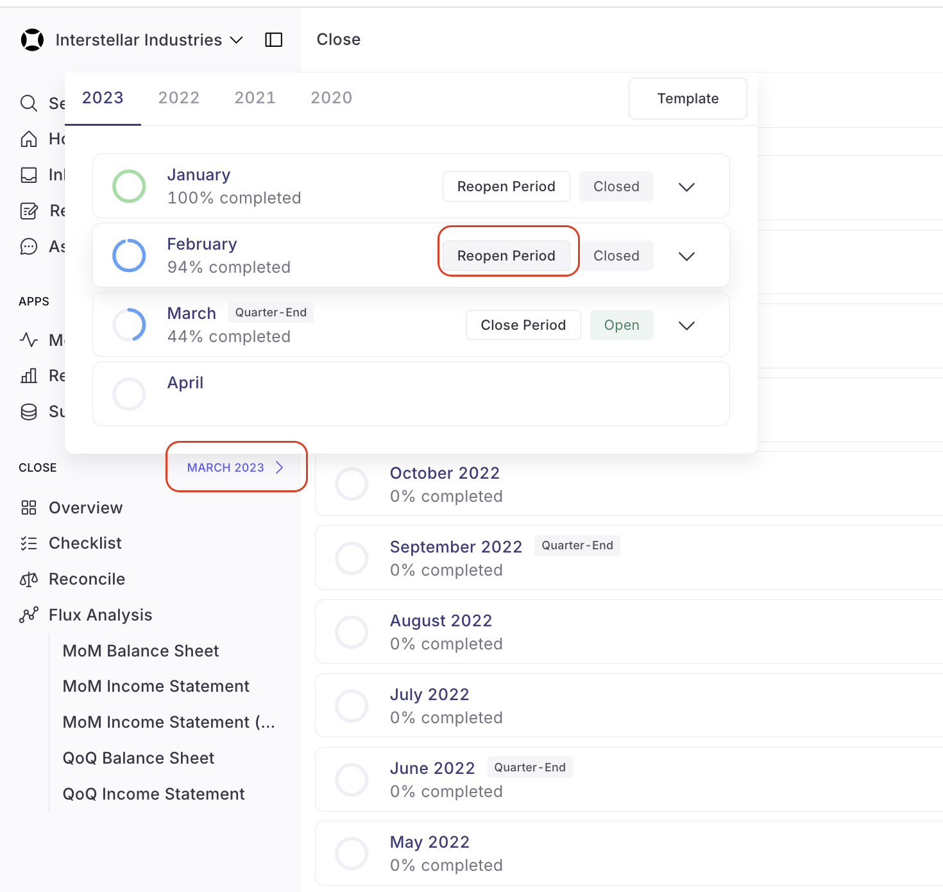The height and width of the screenshot is (892, 943).
Task: Open the July 2022 period
Action: pos(430,694)
